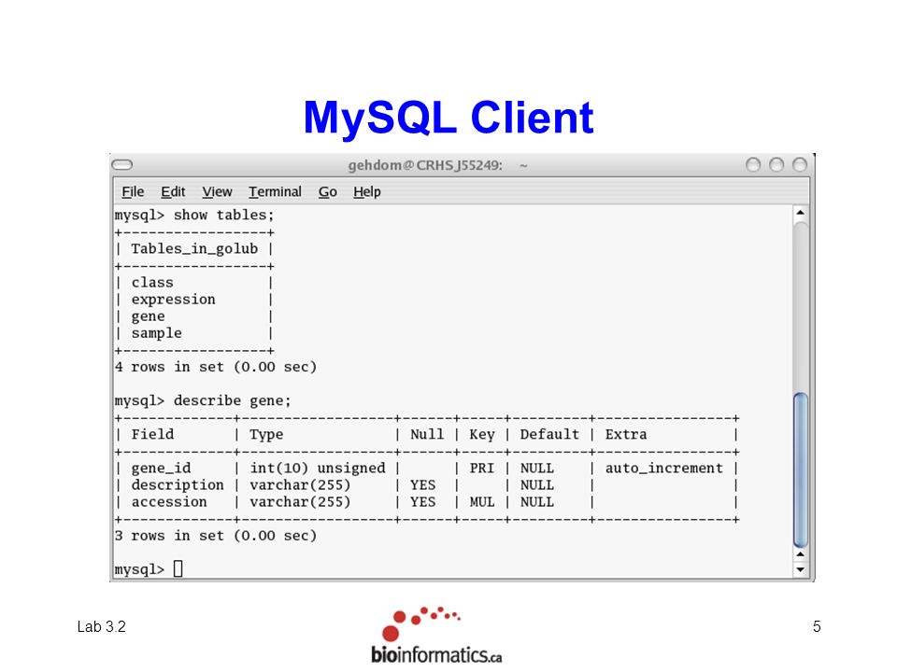Click the window title 'gehdom@CRHSJ55249: ~'

click(x=437, y=165)
